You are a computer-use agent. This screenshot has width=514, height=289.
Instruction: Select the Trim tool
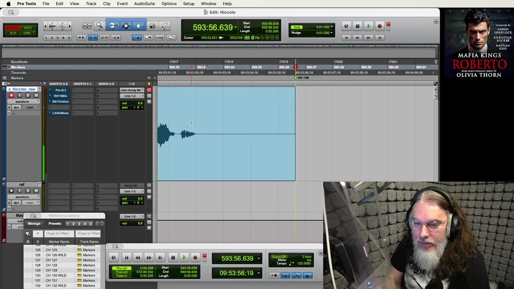(113, 26)
